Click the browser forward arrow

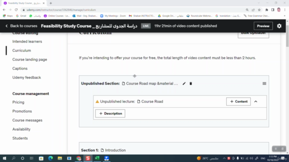[10, 10]
